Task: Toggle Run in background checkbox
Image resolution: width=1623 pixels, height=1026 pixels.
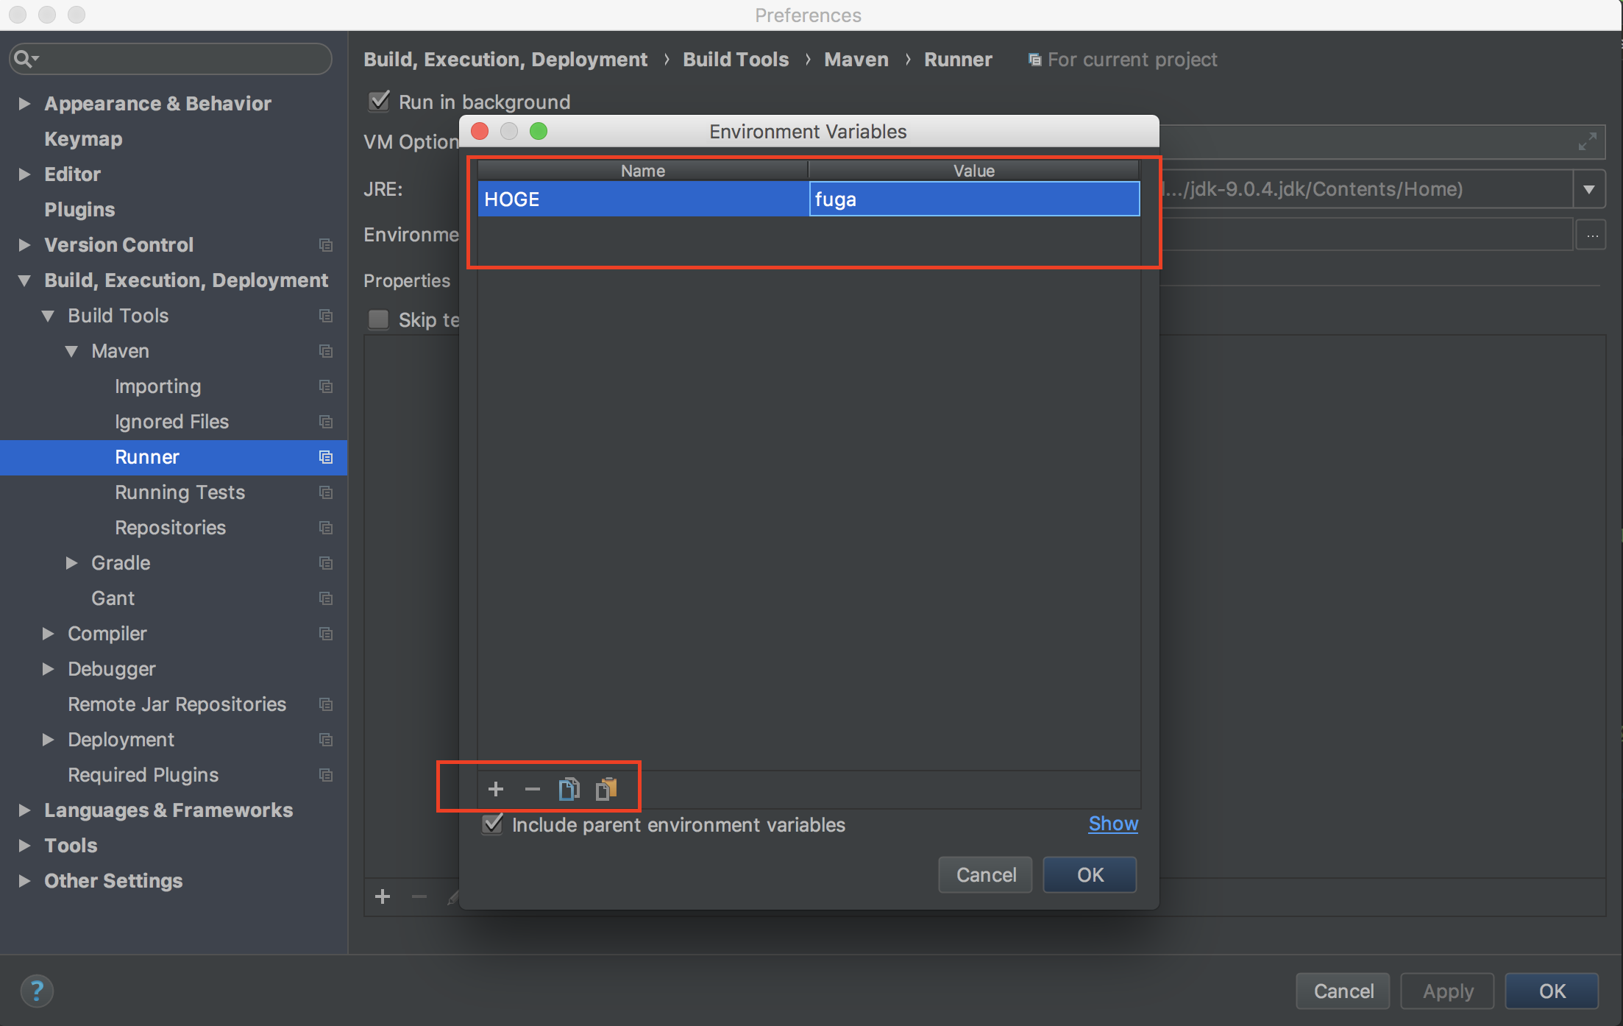Action: click(379, 101)
